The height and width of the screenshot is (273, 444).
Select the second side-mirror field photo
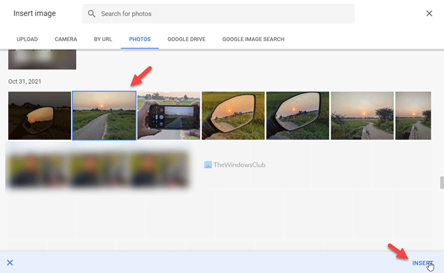click(297, 116)
